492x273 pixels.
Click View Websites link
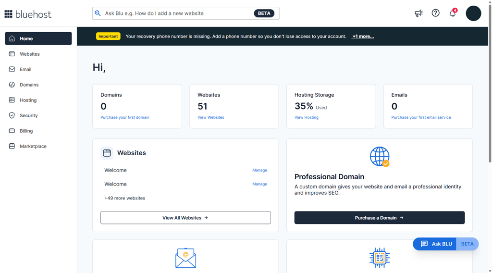pos(211,117)
